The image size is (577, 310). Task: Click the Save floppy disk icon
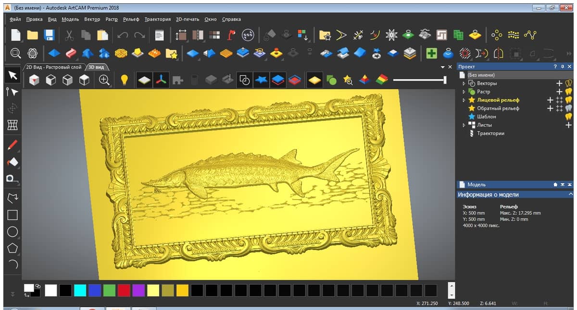(x=49, y=35)
